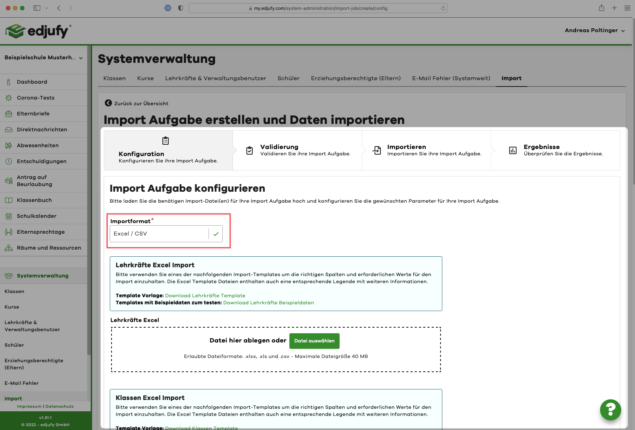Click the Safari share icon
This screenshot has width=635, height=430.
[x=601, y=8]
